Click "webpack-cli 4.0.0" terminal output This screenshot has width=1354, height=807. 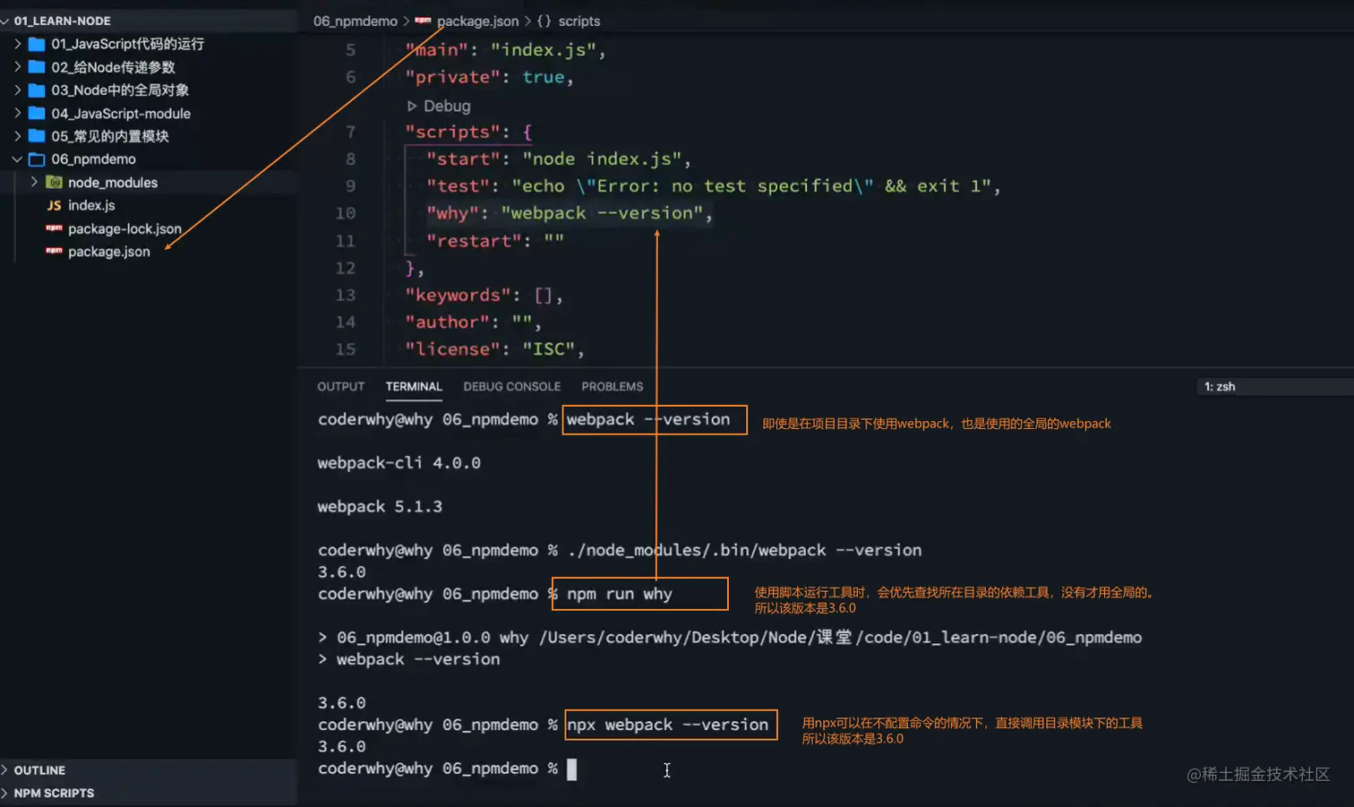(398, 463)
